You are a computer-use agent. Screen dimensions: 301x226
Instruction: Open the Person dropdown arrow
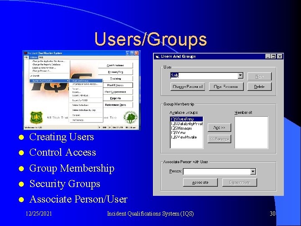point(253,172)
